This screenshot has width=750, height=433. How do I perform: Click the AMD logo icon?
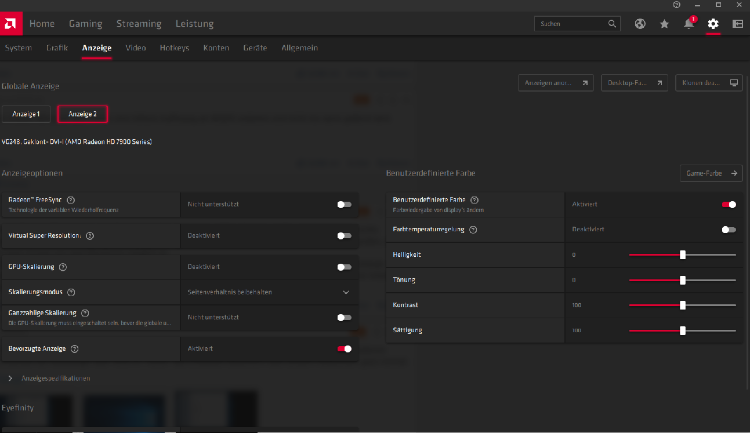click(11, 24)
